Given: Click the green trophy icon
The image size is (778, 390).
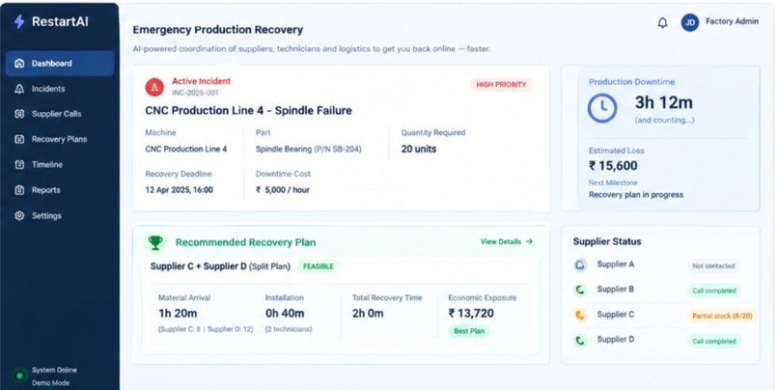Looking at the screenshot, I should (x=155, y=242).
